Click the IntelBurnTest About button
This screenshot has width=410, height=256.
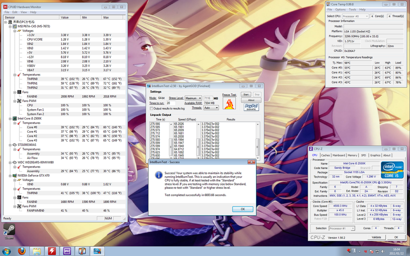[x=251, y=100]
